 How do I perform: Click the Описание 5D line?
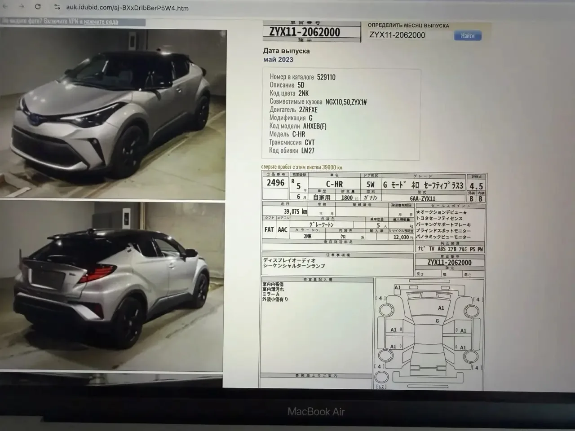pos(287,85)
